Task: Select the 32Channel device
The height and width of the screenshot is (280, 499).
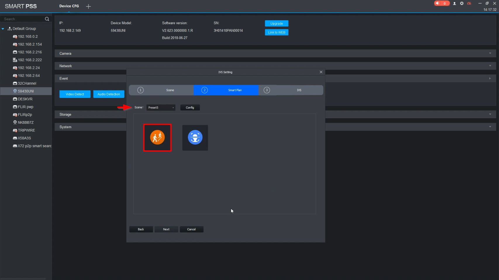Action: [x=27, y=83]
